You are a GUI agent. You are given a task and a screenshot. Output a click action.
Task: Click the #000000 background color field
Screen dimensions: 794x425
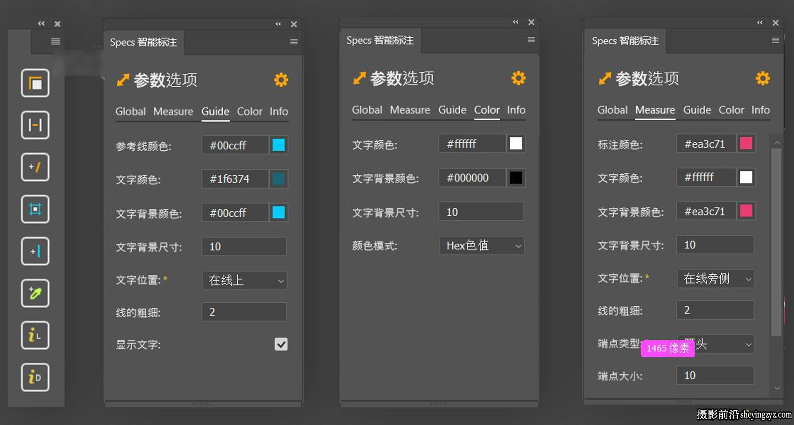[x=472, y=178]
